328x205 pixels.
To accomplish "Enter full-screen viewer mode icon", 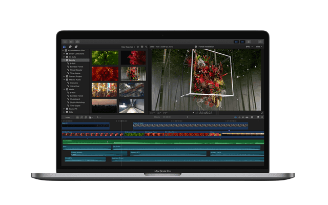I will tap(262, 113).
